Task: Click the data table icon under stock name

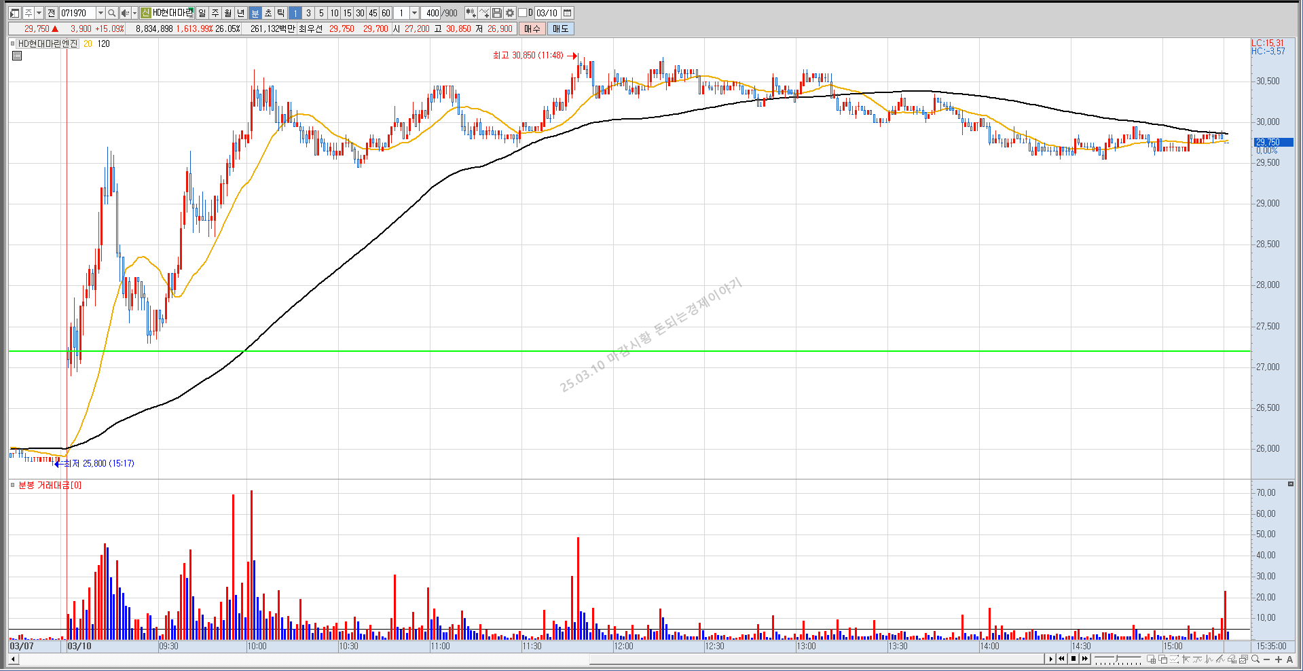Action: click(x=17, y=56)
